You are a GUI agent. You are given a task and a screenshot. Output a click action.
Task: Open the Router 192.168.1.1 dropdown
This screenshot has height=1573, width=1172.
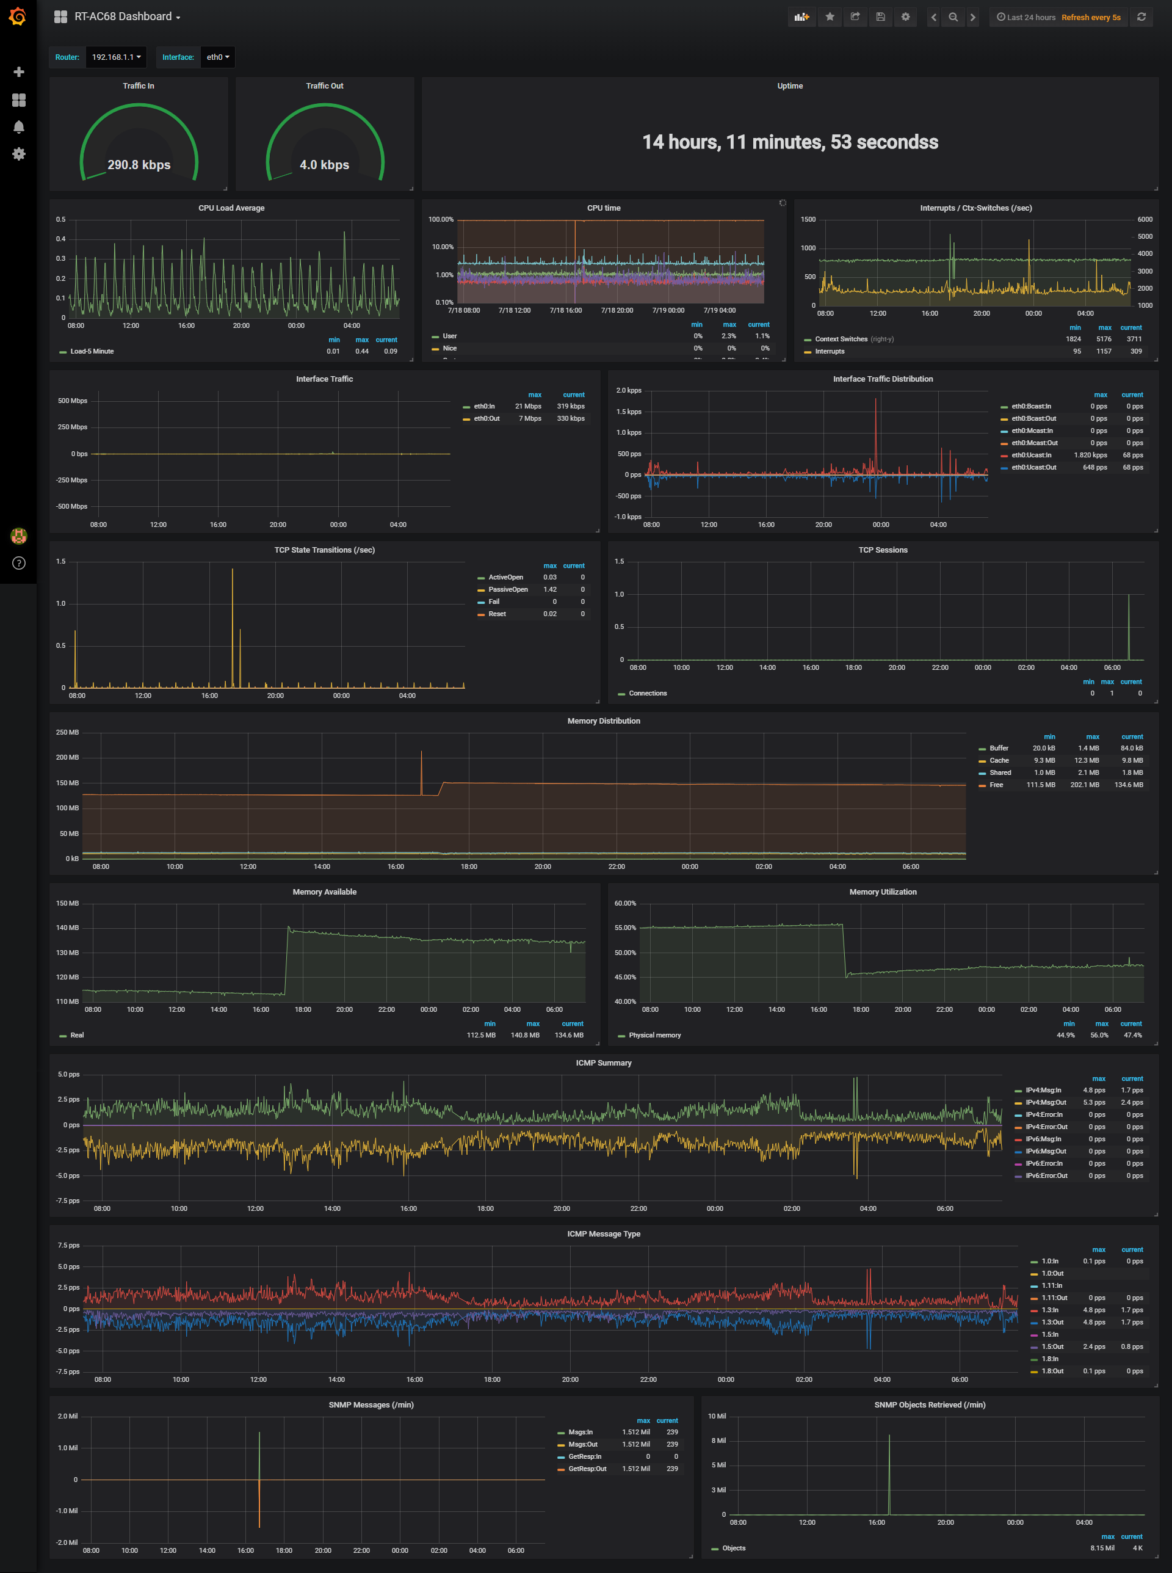[x=115, y=57]
